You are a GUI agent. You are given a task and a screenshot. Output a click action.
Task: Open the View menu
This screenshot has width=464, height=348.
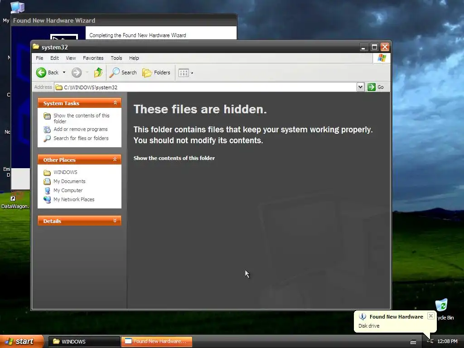pyautogui.click(x=71, y=58)
